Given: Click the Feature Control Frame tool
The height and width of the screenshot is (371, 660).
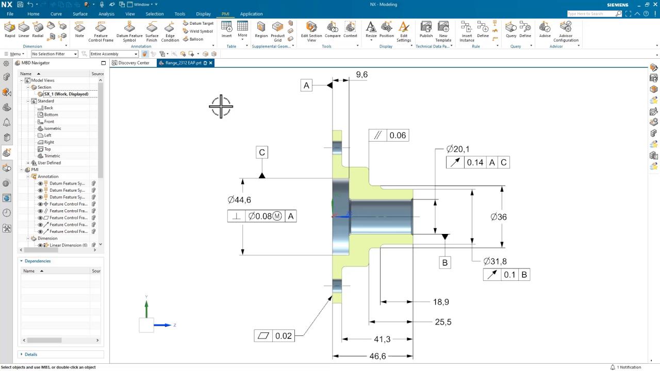Looking at the screenshot, I should [x=101, y=31].
